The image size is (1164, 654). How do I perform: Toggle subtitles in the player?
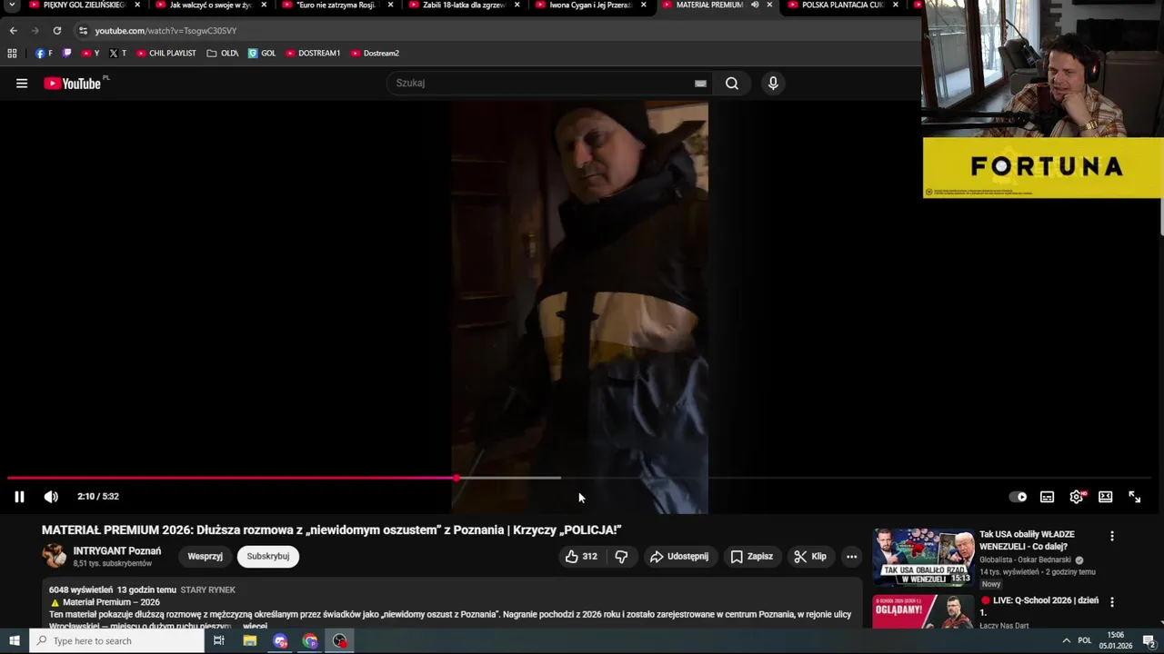[x=1048, y=497]
